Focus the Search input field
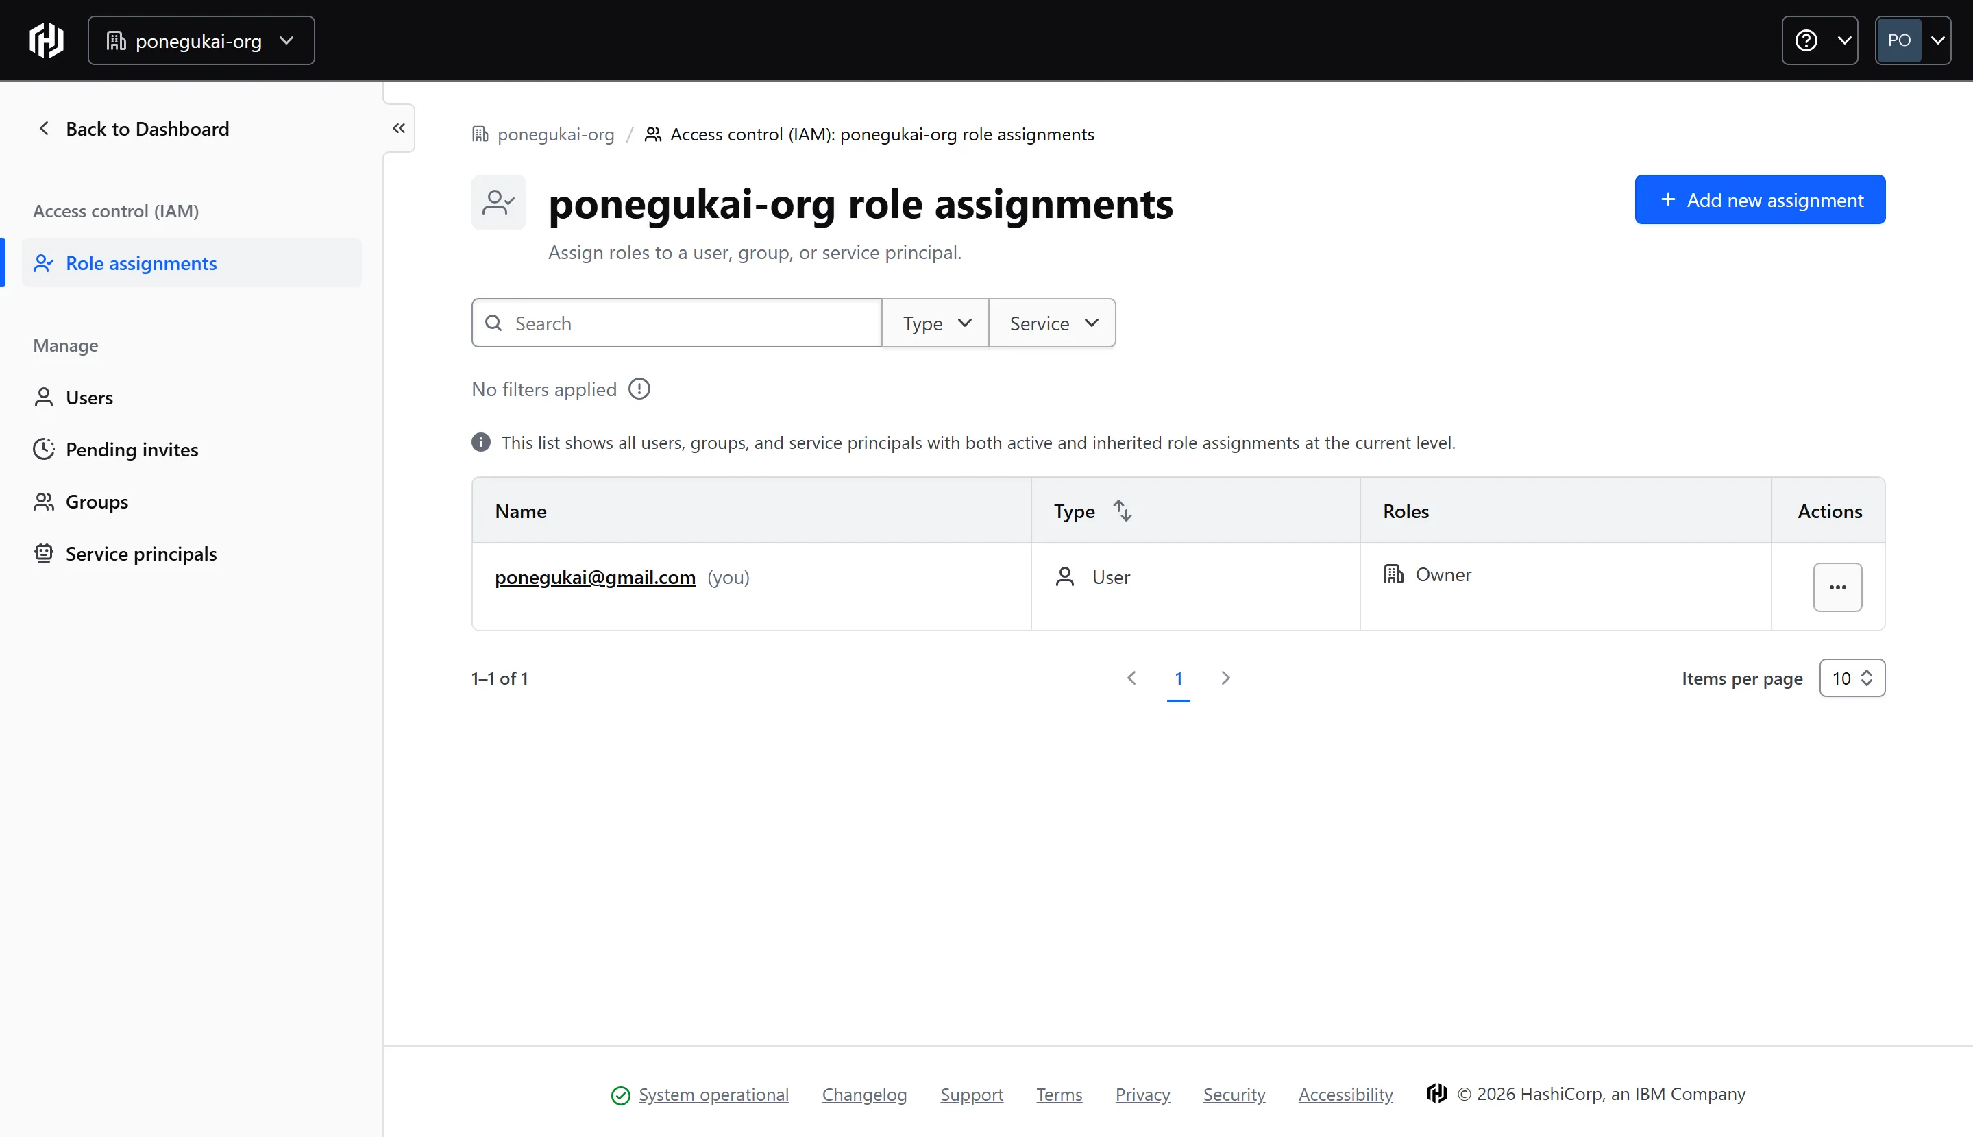The width and height of the screenshot is (1973, 1137). click(x=677, y=323)
